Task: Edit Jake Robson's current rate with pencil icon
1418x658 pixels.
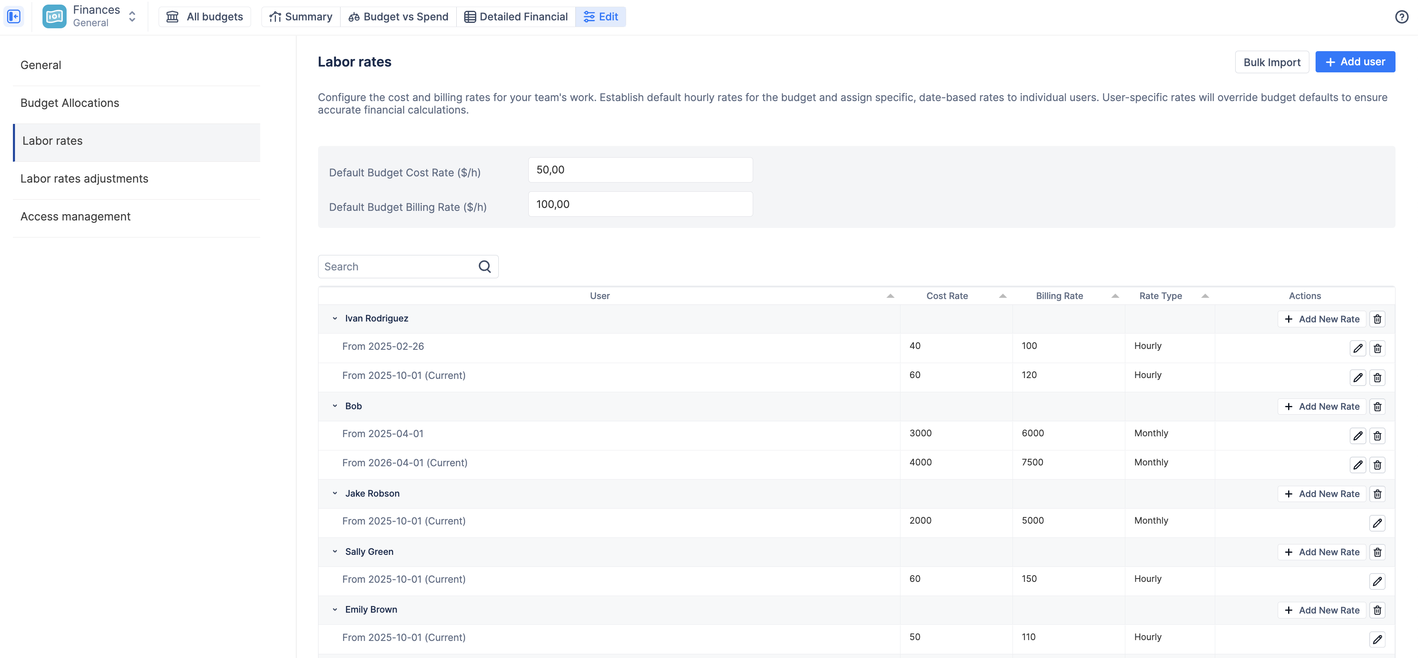Action: click(1377, 523)
